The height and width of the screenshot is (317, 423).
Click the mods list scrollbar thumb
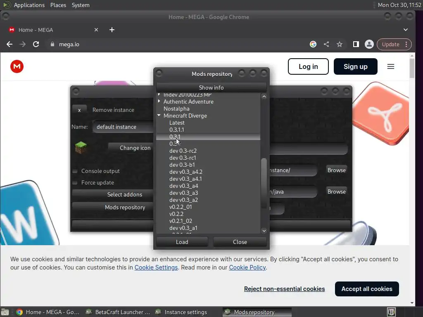(x=264, y=183)
